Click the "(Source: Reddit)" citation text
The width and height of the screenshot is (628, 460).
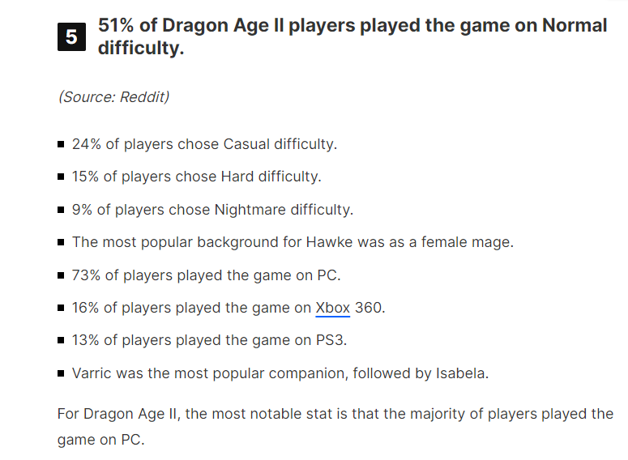coord(113,97)
